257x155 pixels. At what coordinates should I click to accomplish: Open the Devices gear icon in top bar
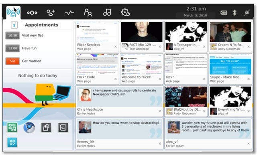coord(125,12)
